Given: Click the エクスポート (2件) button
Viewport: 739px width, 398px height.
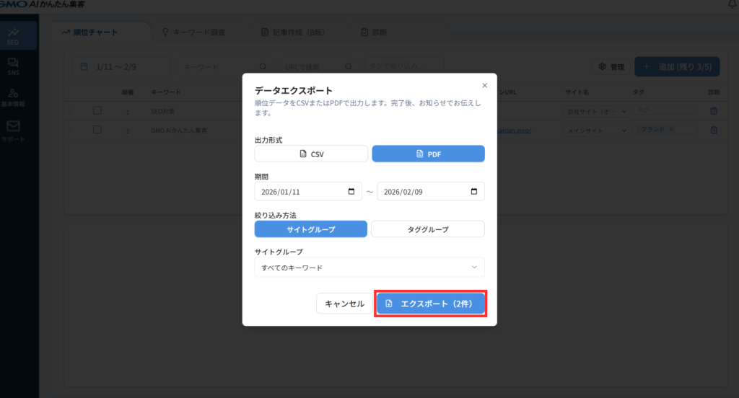Looking at the screenshot, I should tap(431, 304).
